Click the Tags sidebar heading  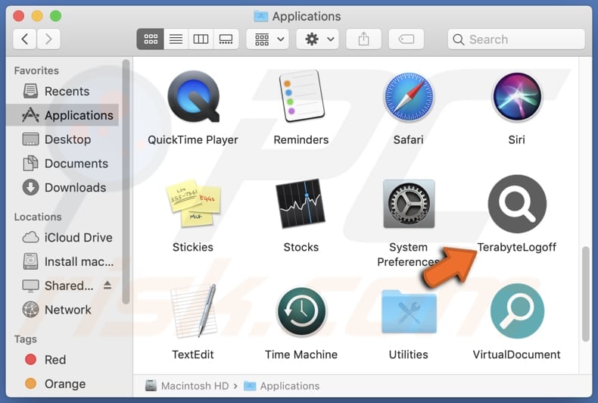[26, 339]
